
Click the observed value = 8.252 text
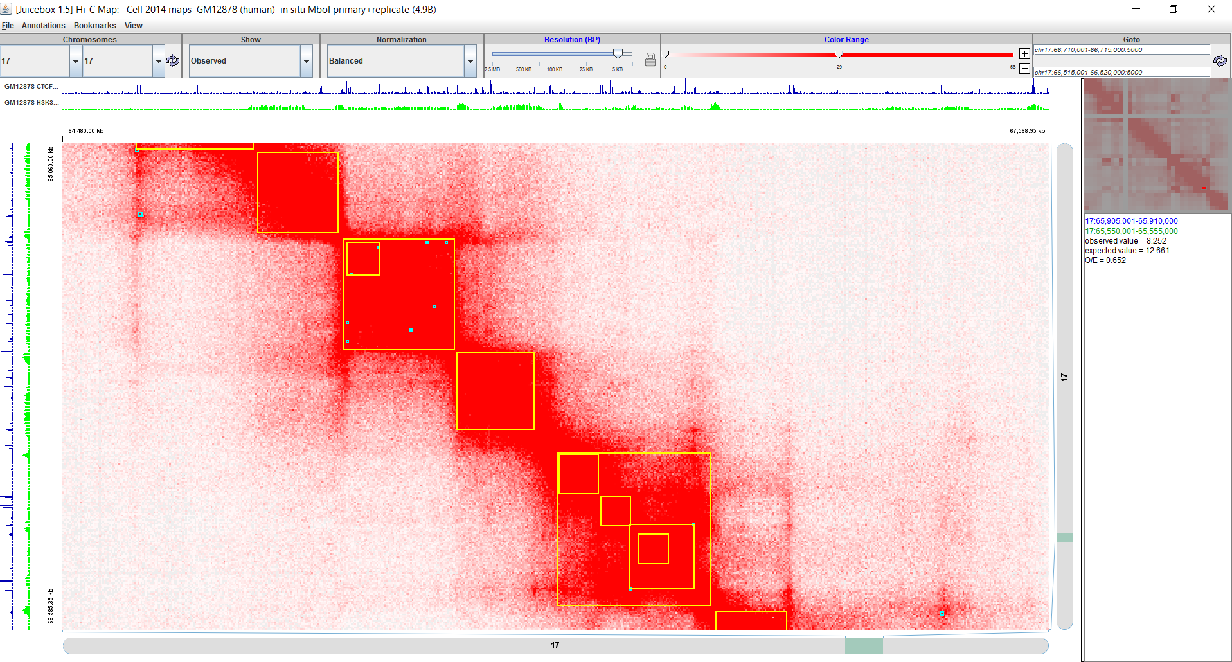tap(1125, 241)
